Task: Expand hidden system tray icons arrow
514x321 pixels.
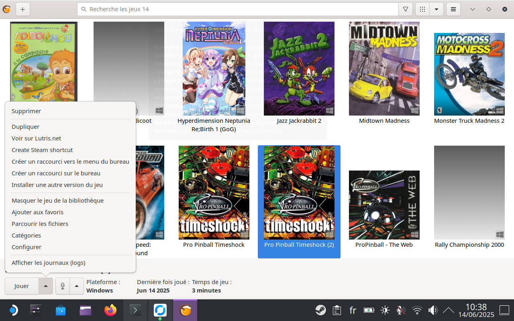Action: click(448, 310)
